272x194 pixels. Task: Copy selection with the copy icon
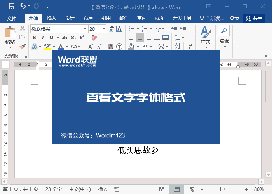[x=23, y=38]
